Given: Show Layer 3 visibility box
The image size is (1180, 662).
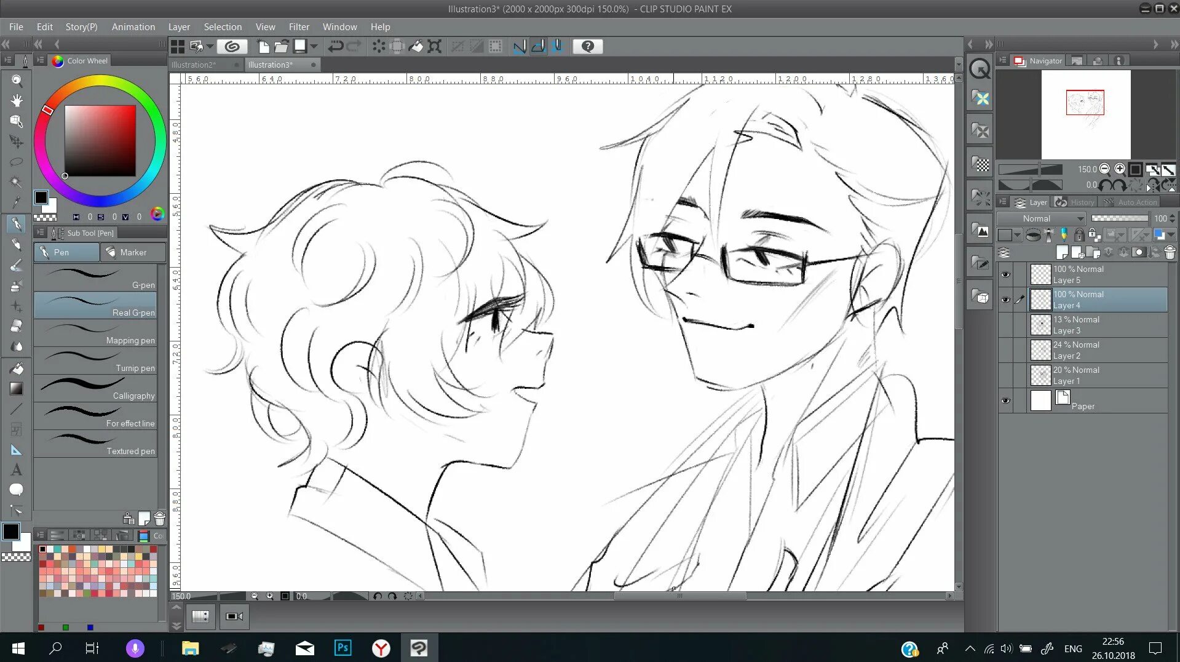Looking at the screenshot, I should pos(1005,325).
